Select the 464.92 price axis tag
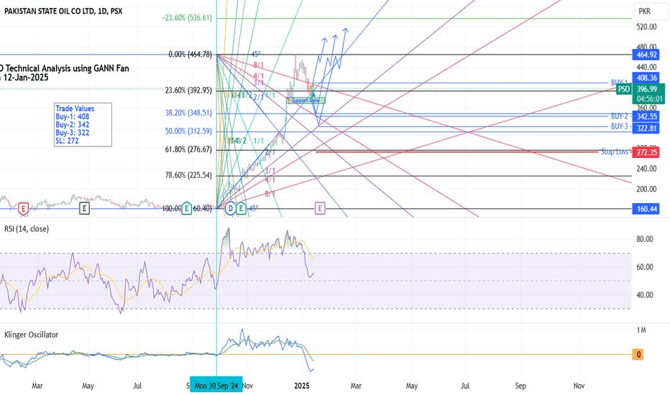 click(646, 55)
